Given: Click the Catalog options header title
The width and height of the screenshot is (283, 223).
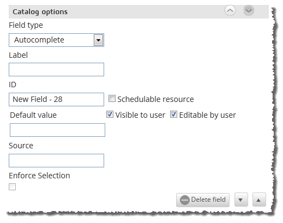Looking at the screenshot, I should (x=40, y=12).
